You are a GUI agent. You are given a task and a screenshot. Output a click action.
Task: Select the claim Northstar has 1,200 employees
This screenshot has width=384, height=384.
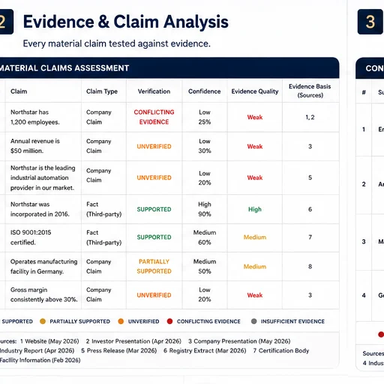(35, 117)
